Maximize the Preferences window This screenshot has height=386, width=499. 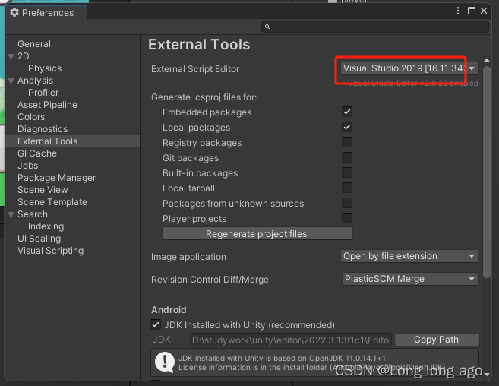pyautogui.click(x=472, y=11)
